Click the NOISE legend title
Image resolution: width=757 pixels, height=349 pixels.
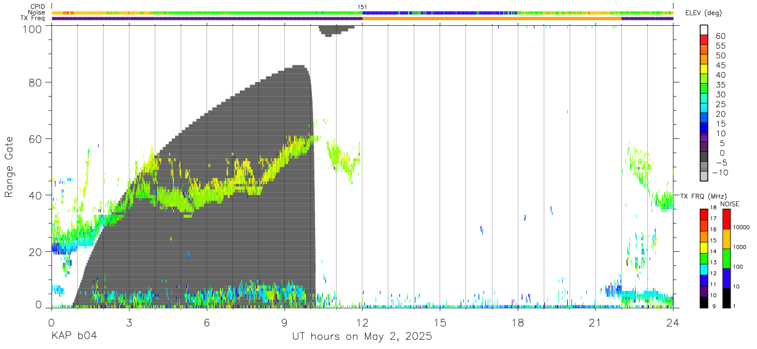click(729, 204)
